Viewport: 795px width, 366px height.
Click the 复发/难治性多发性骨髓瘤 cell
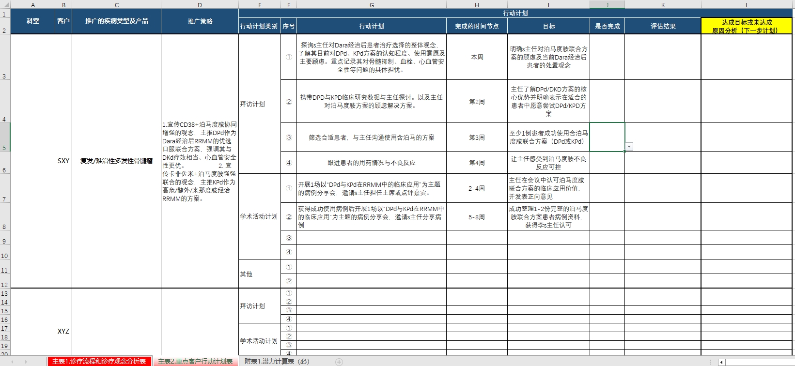pyautogui.click(x=117, y=161)
